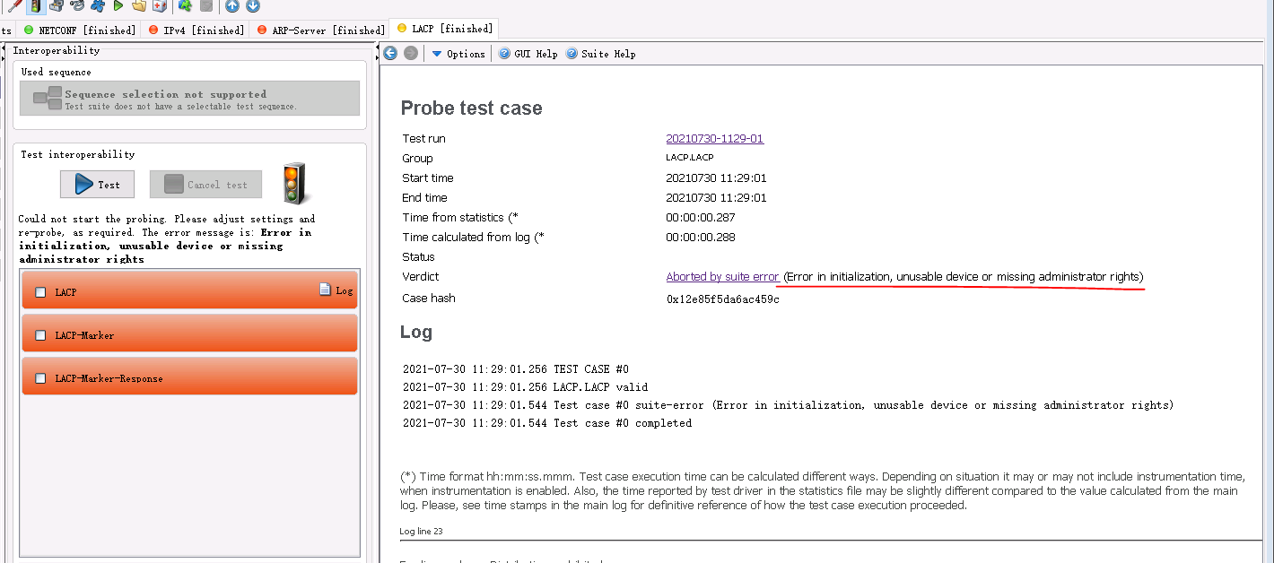Click the blue up arrow toolbar icon
The width and height of the screenshot is (1274, 563).
pyautogui.click(x=232, y=6)
